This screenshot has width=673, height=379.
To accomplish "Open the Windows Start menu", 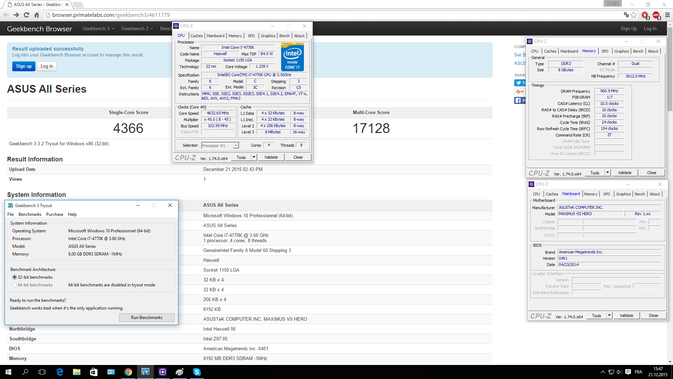I will pyautogui.click(x=8, y=372).
